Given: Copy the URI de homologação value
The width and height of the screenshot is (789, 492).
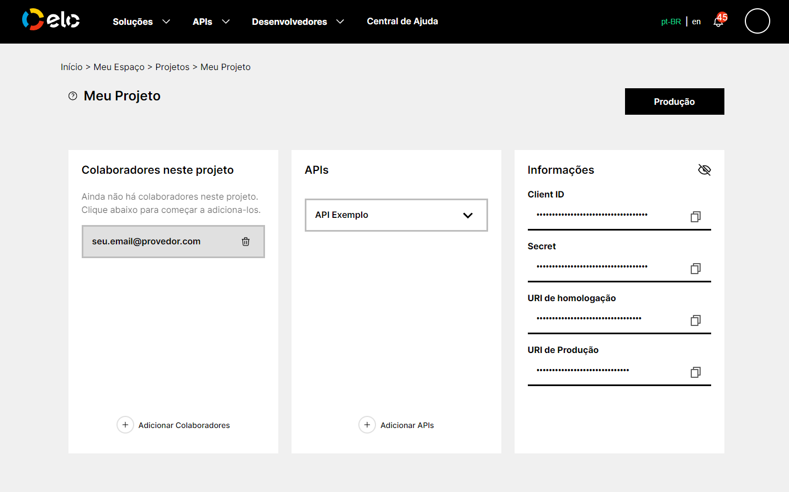Looking at the screenshot, I should click(x=695, y=320).
